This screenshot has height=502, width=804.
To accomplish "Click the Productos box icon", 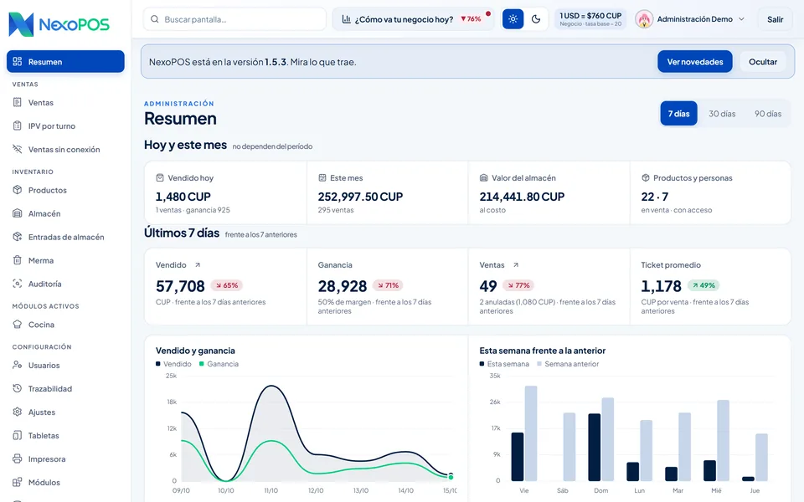I will tap(18, 190).
